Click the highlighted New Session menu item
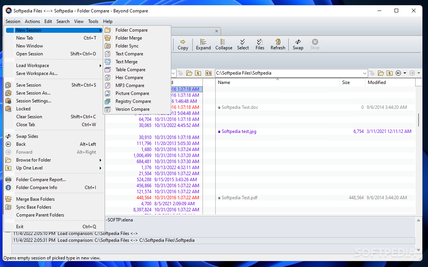428x267 pixels. 54,30
